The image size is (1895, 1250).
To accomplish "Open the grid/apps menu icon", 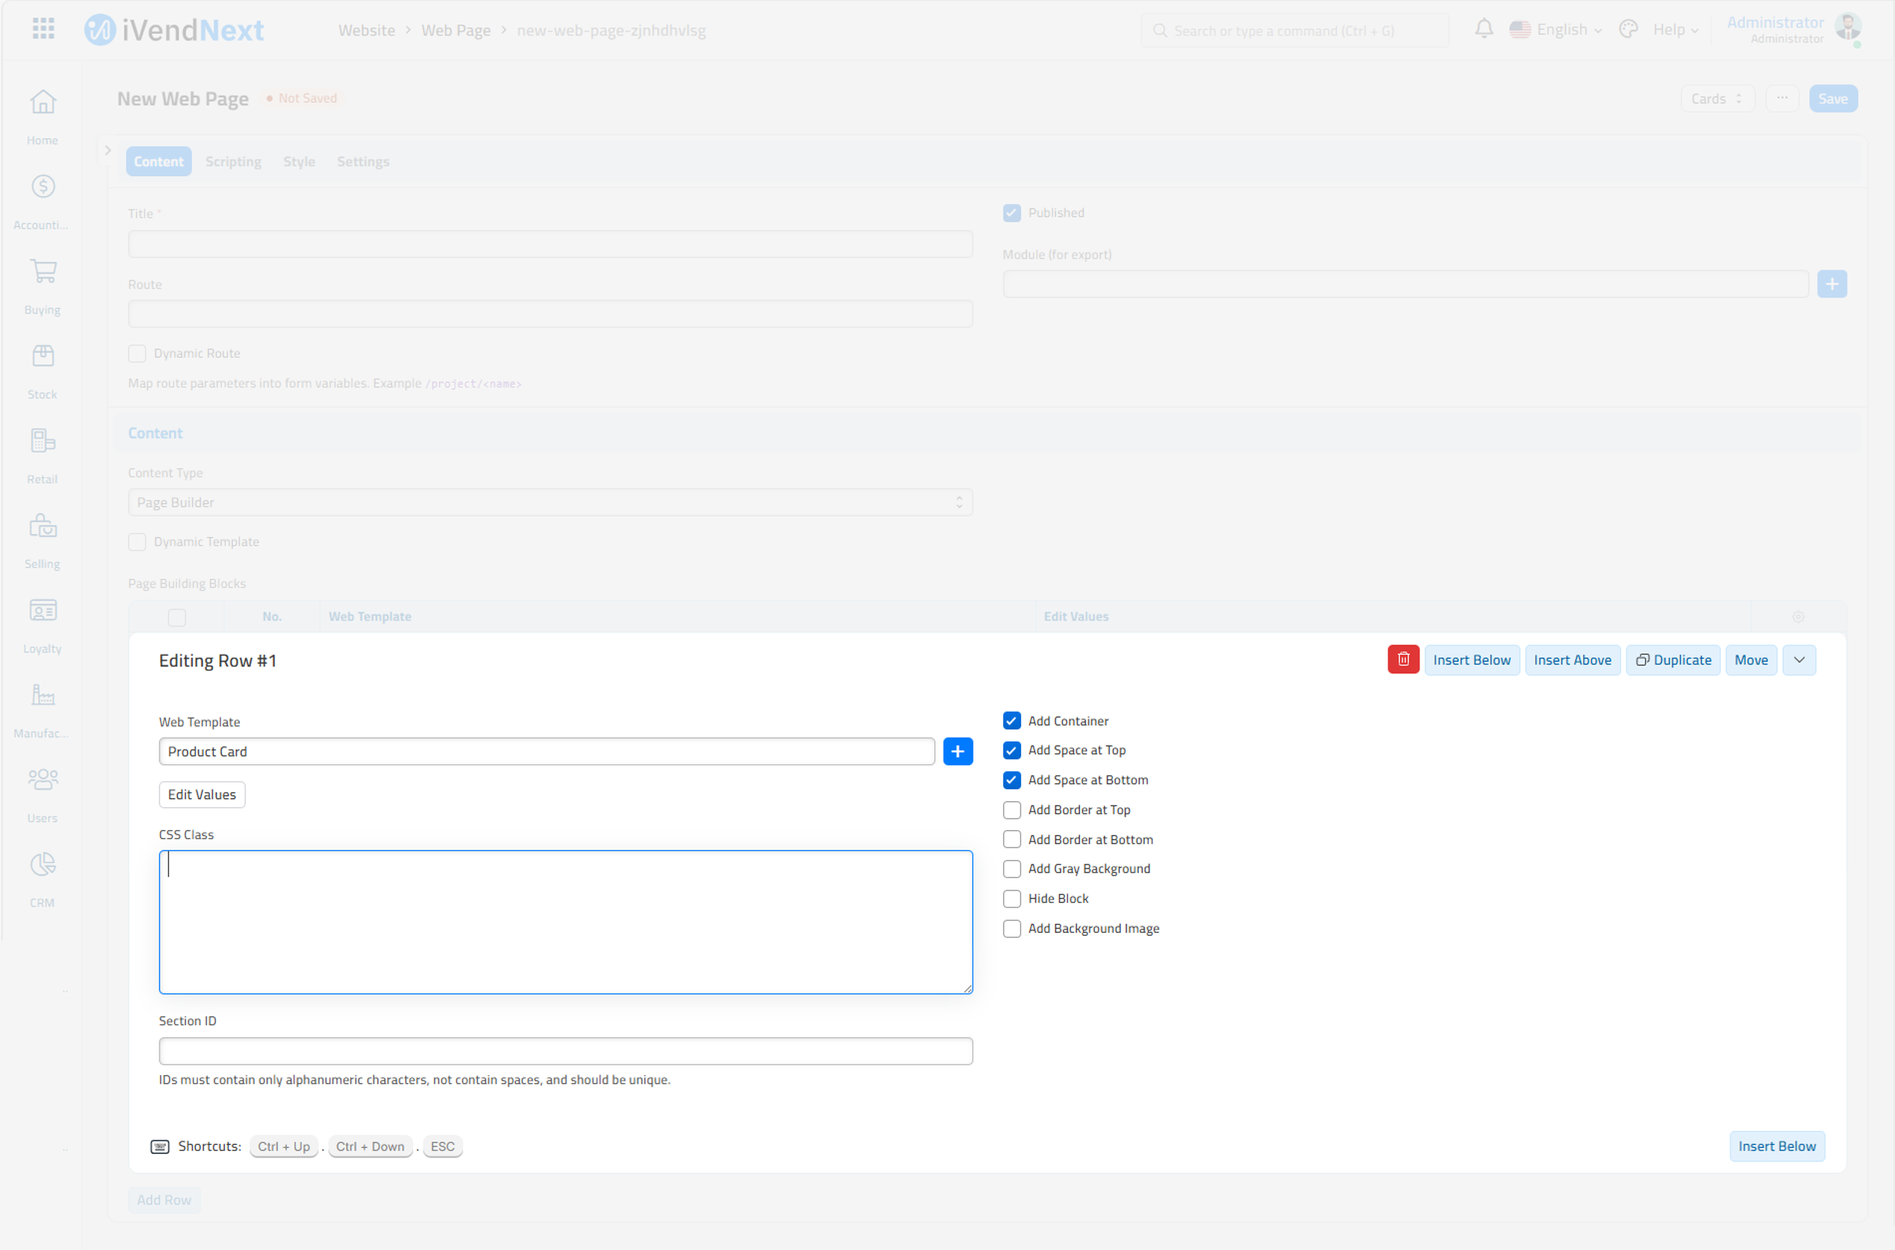I will pyautogui.click(x=43, y=28).
